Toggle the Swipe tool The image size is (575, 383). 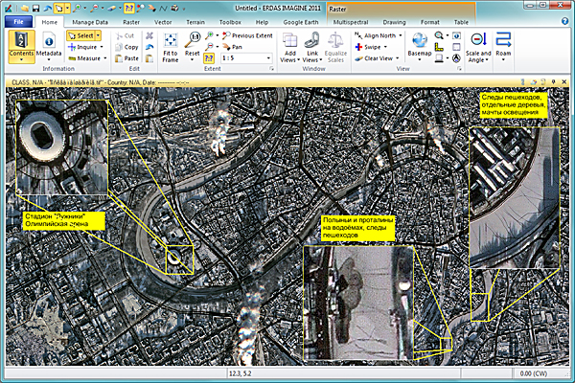click(x=368, y=47)
